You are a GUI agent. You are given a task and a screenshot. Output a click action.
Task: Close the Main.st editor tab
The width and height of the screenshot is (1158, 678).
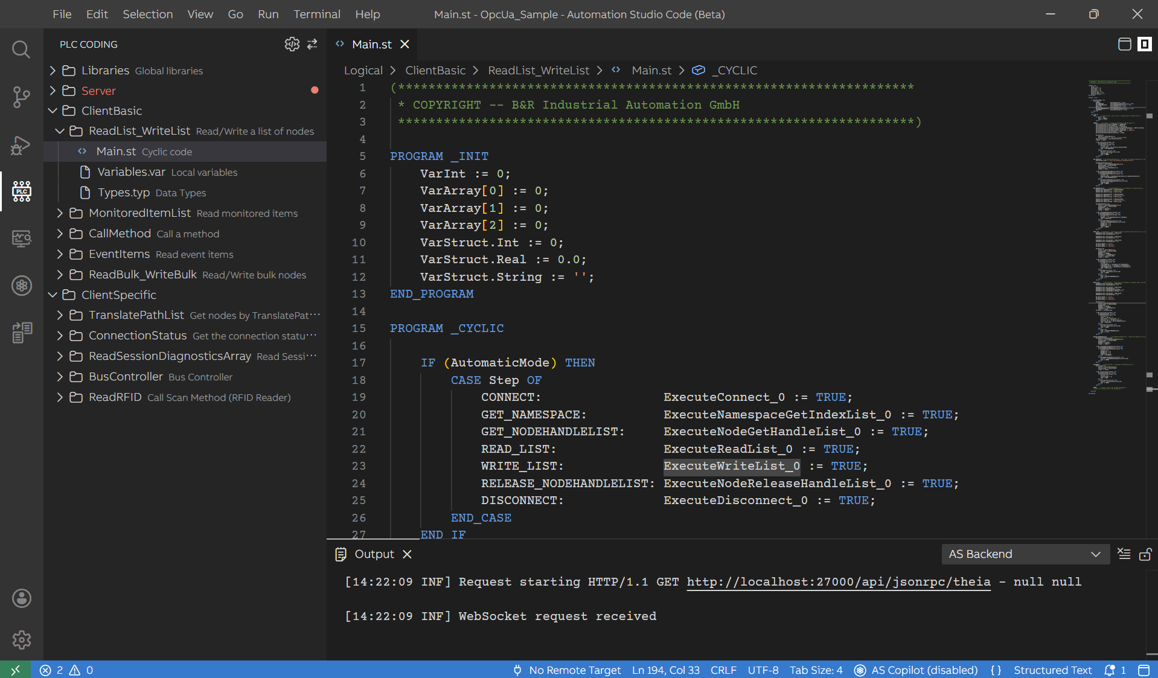coord(405,44)
